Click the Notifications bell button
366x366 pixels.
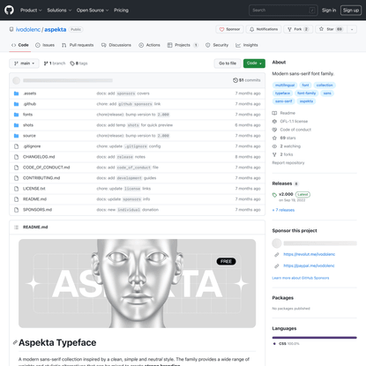tap(264, 29)
